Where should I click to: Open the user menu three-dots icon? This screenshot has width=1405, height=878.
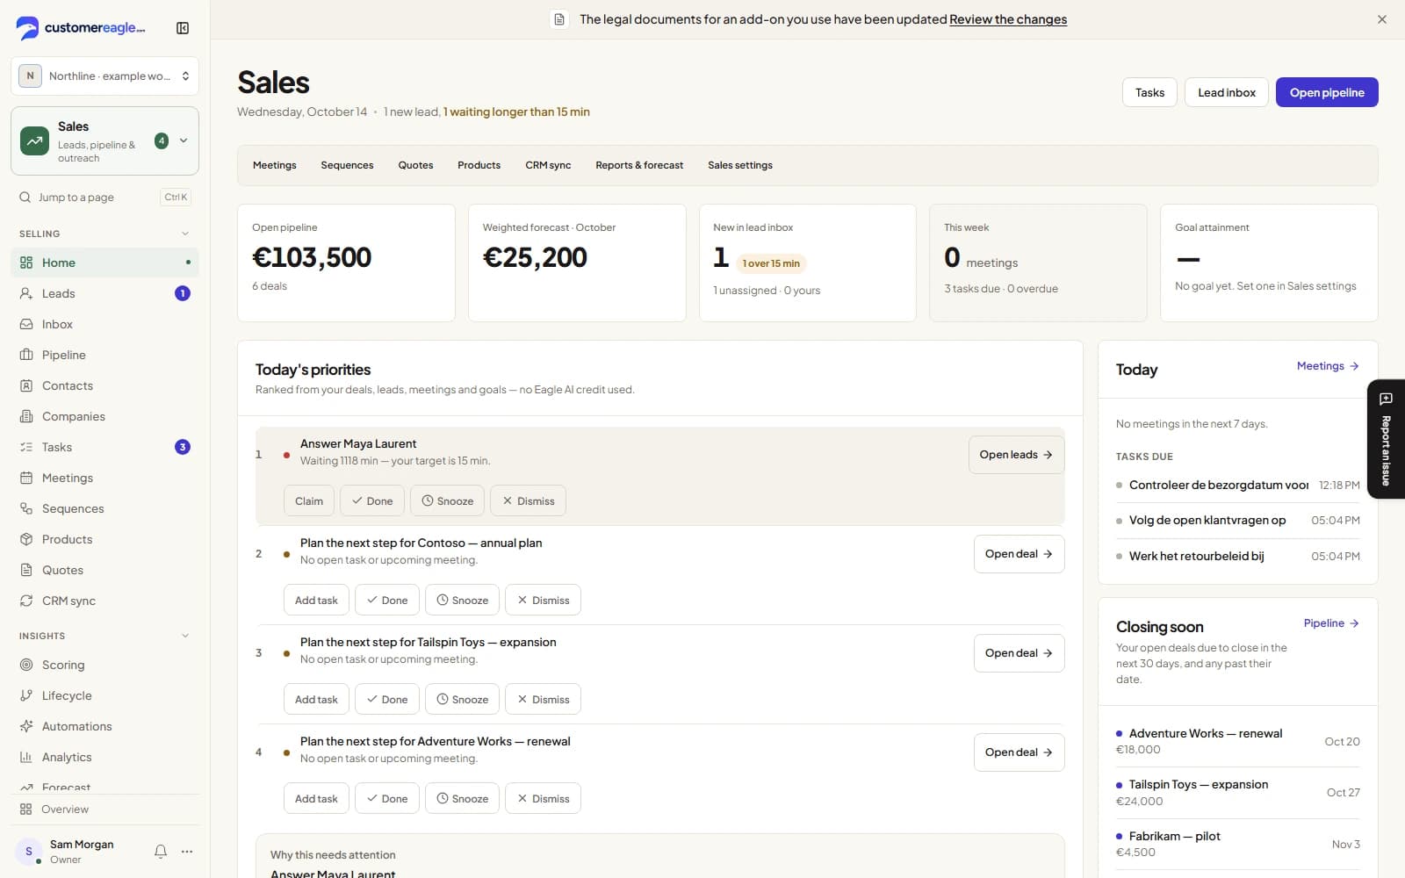click(187, 851)
